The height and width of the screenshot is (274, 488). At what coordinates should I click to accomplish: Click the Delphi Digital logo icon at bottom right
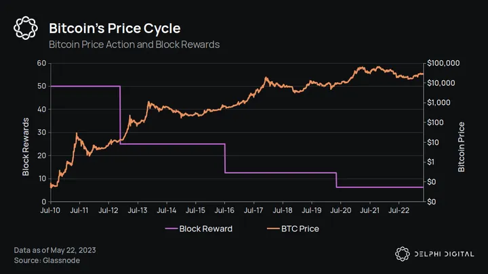pos(402,254)
